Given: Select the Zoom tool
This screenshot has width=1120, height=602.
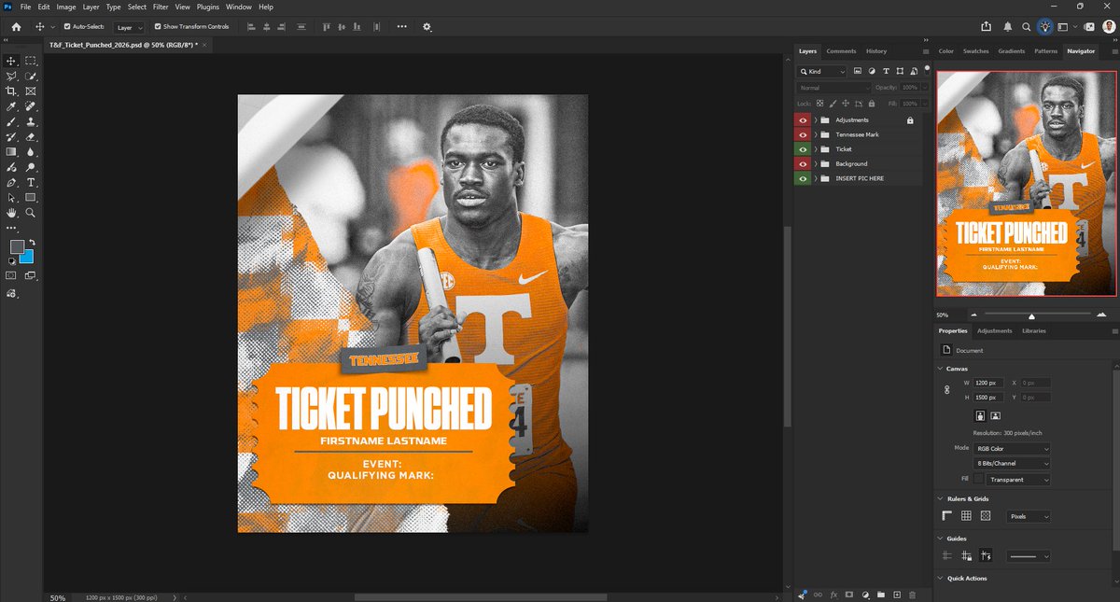Looking at the screenshot, I should pos(31,213).
